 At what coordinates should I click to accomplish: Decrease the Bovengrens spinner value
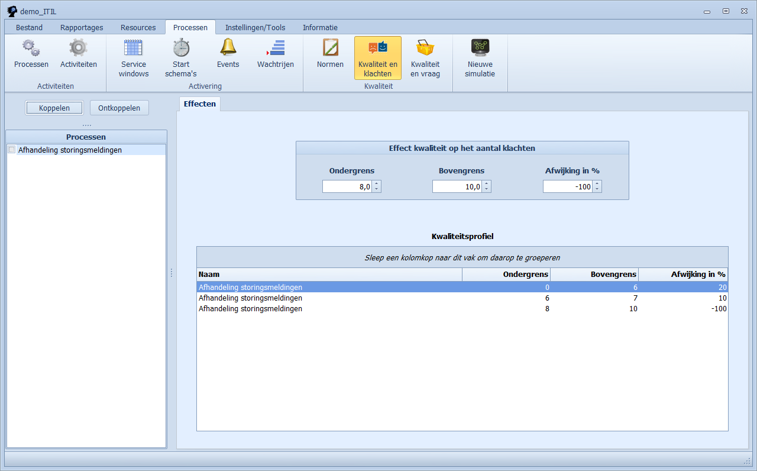point(487,189)
